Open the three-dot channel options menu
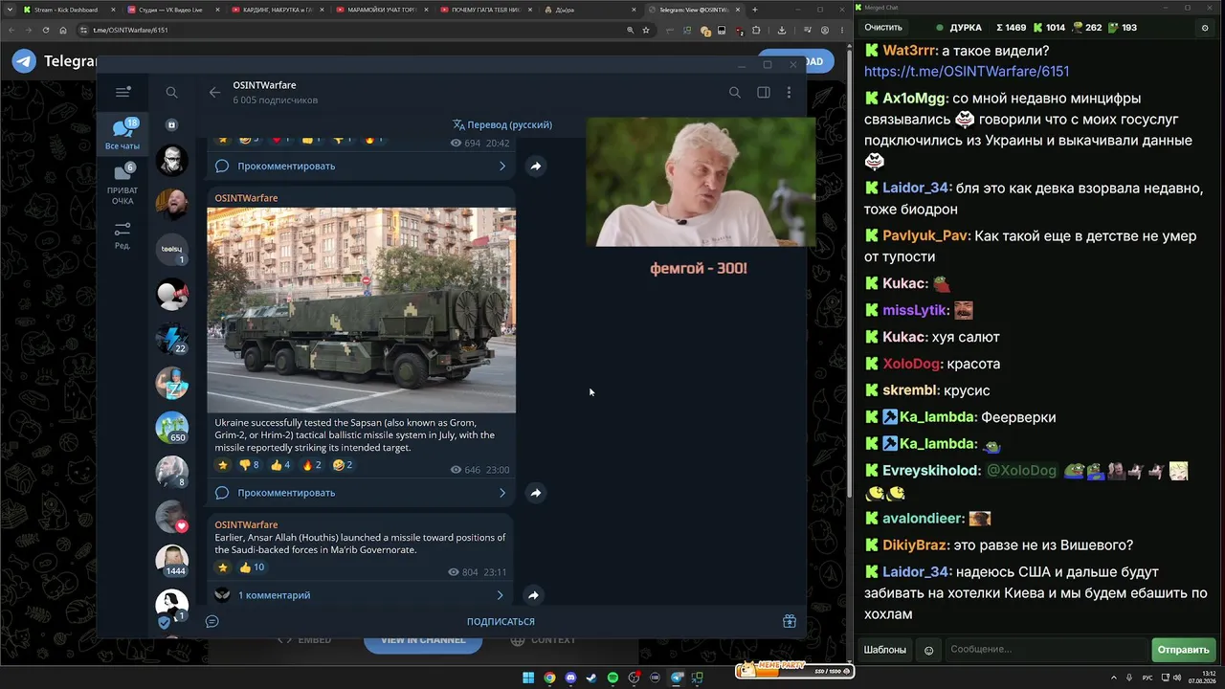Viewport: 1225px width, 689px height. tap(789, 92)
